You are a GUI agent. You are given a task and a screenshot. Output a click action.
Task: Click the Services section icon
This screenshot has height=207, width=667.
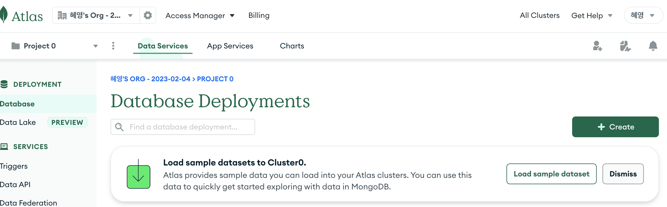point(4,146)
